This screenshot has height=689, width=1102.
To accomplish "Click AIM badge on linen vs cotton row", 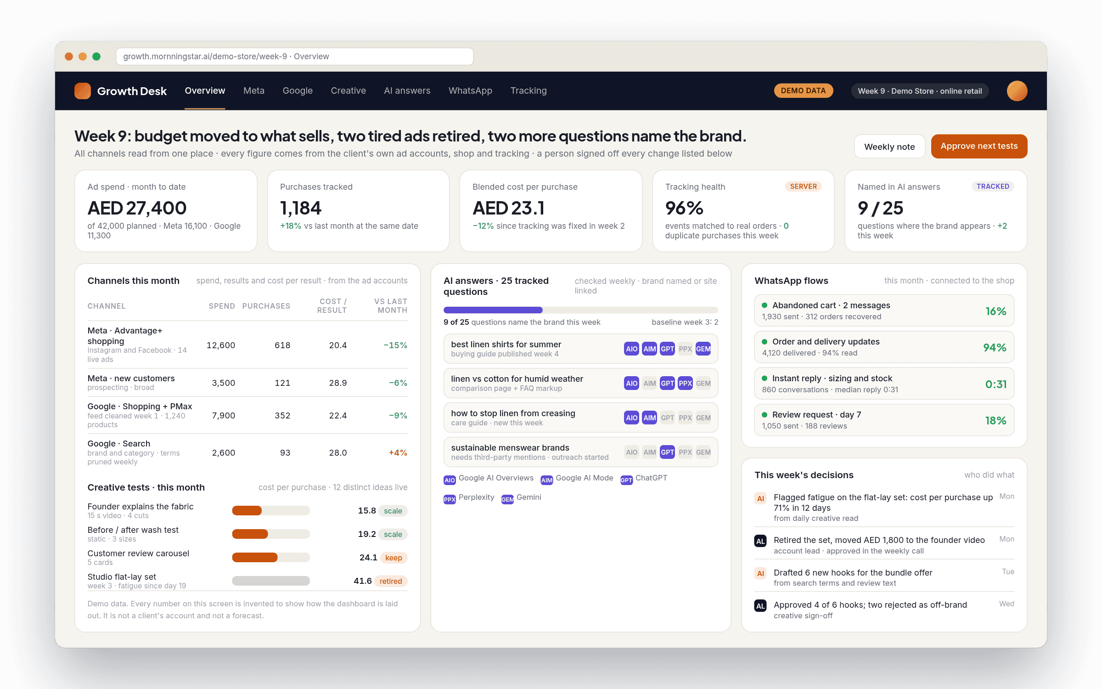I will (649, 383).
